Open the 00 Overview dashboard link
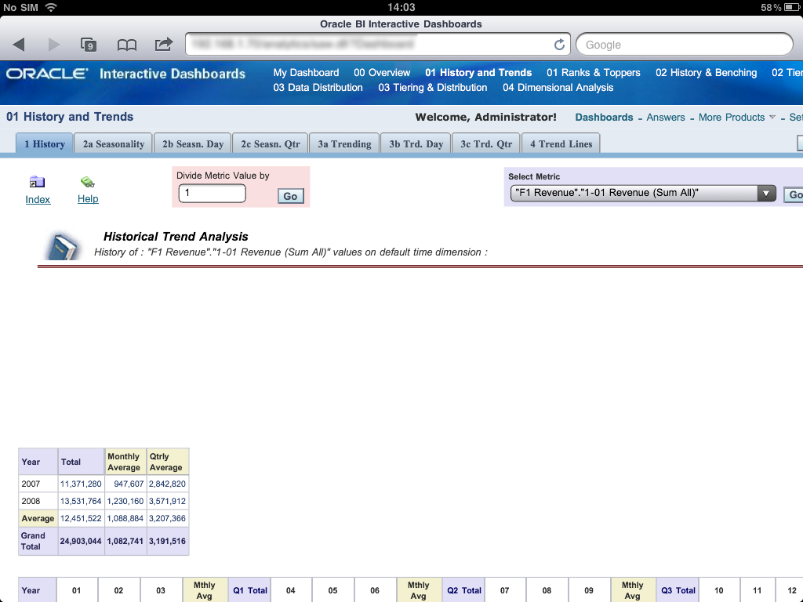The height and width of the screenshot is (602, 803). point(382,73)
